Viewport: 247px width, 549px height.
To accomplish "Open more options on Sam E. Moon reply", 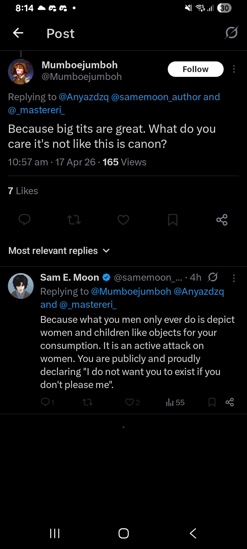I will [234, 278].
